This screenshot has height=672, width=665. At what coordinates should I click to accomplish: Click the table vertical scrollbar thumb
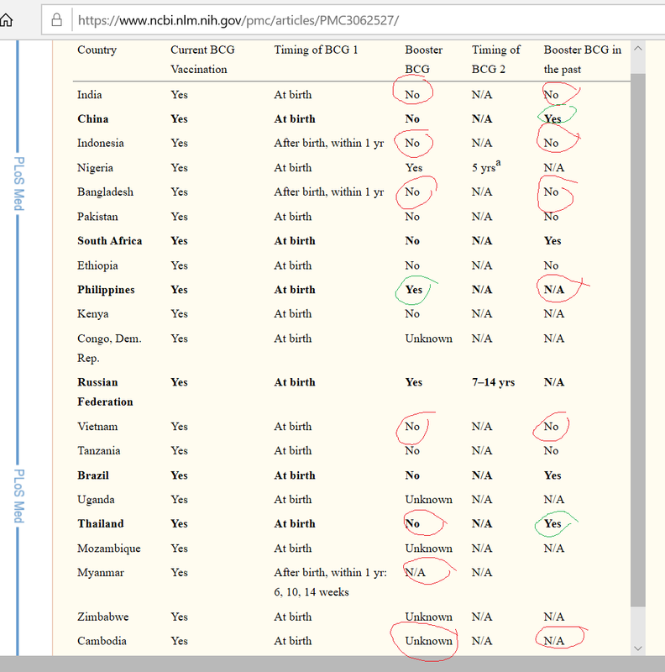click(x=638, y=339)
